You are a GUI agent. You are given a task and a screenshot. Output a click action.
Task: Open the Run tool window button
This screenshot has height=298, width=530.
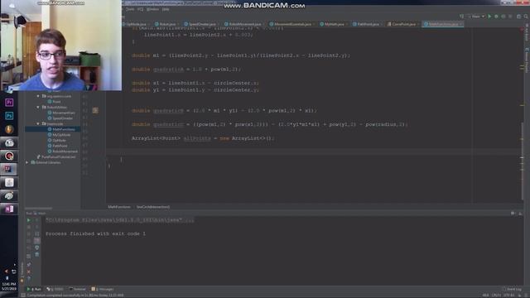click(34, 289)
